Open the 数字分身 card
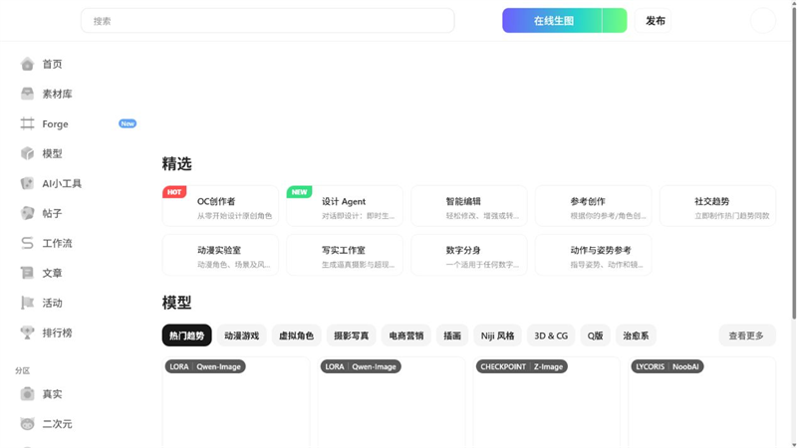Viewport: 797px width, 448px height. [x=469, y=255]
